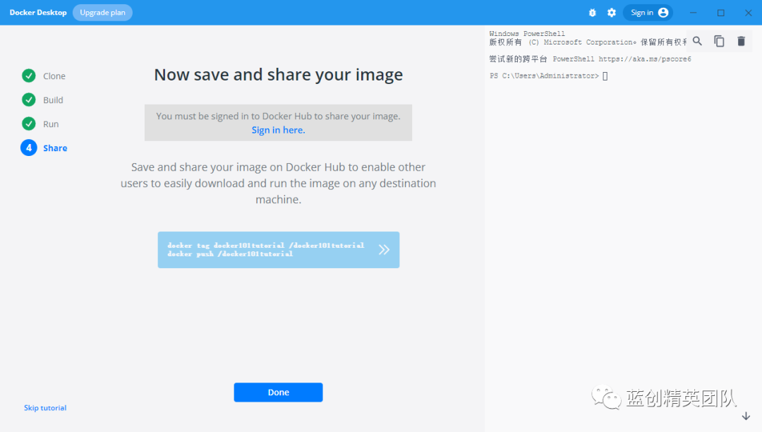Click the green check beside Clone
Image resolution: width=762 pixels, height=432 pixels.
(x=29, y=76)
